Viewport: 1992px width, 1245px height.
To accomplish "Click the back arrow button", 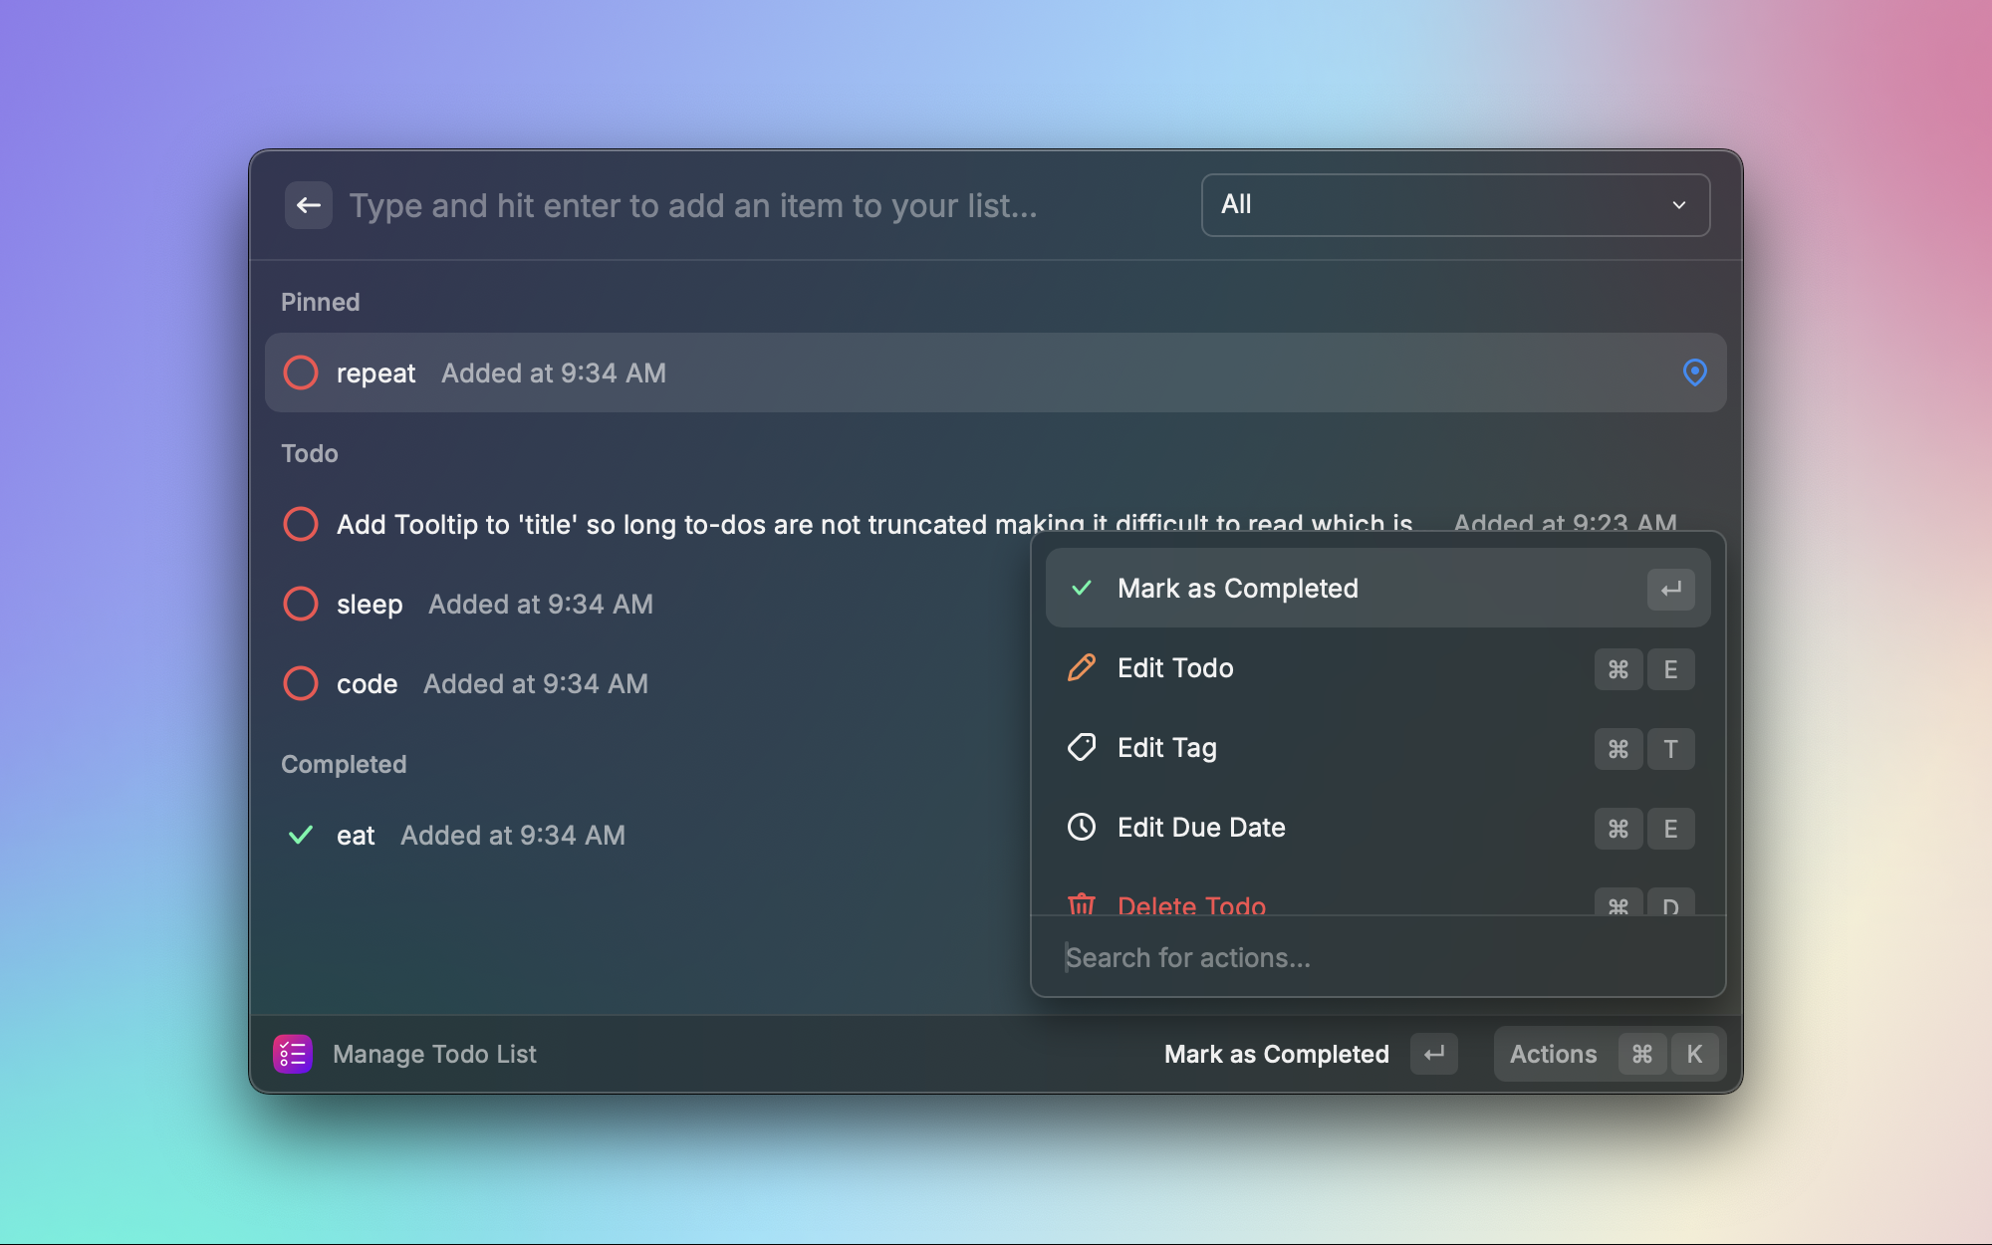I will (308, 205).
